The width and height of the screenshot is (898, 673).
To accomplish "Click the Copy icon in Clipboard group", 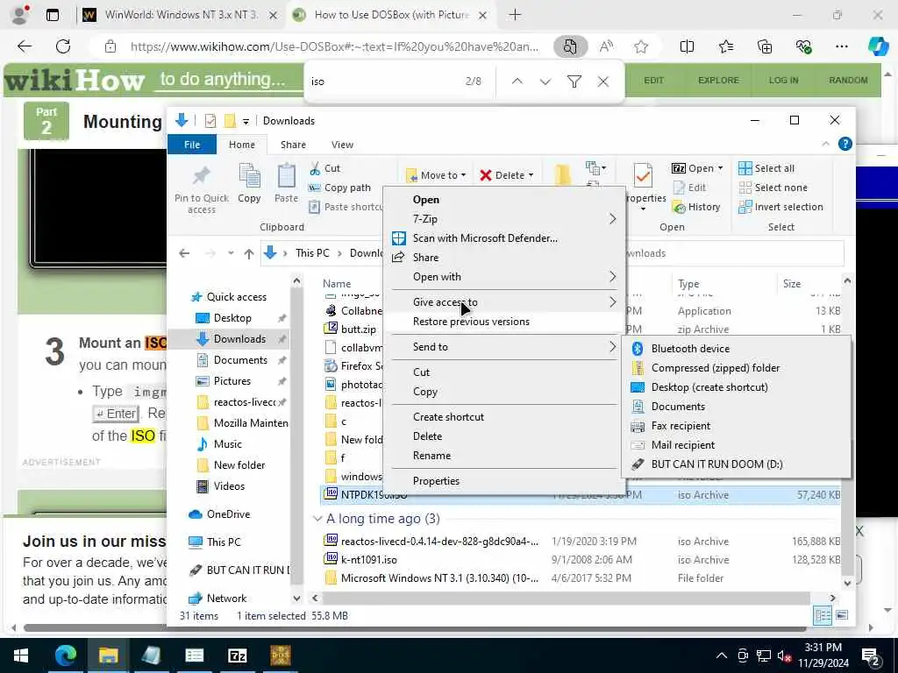I will (x=249, y=176).
